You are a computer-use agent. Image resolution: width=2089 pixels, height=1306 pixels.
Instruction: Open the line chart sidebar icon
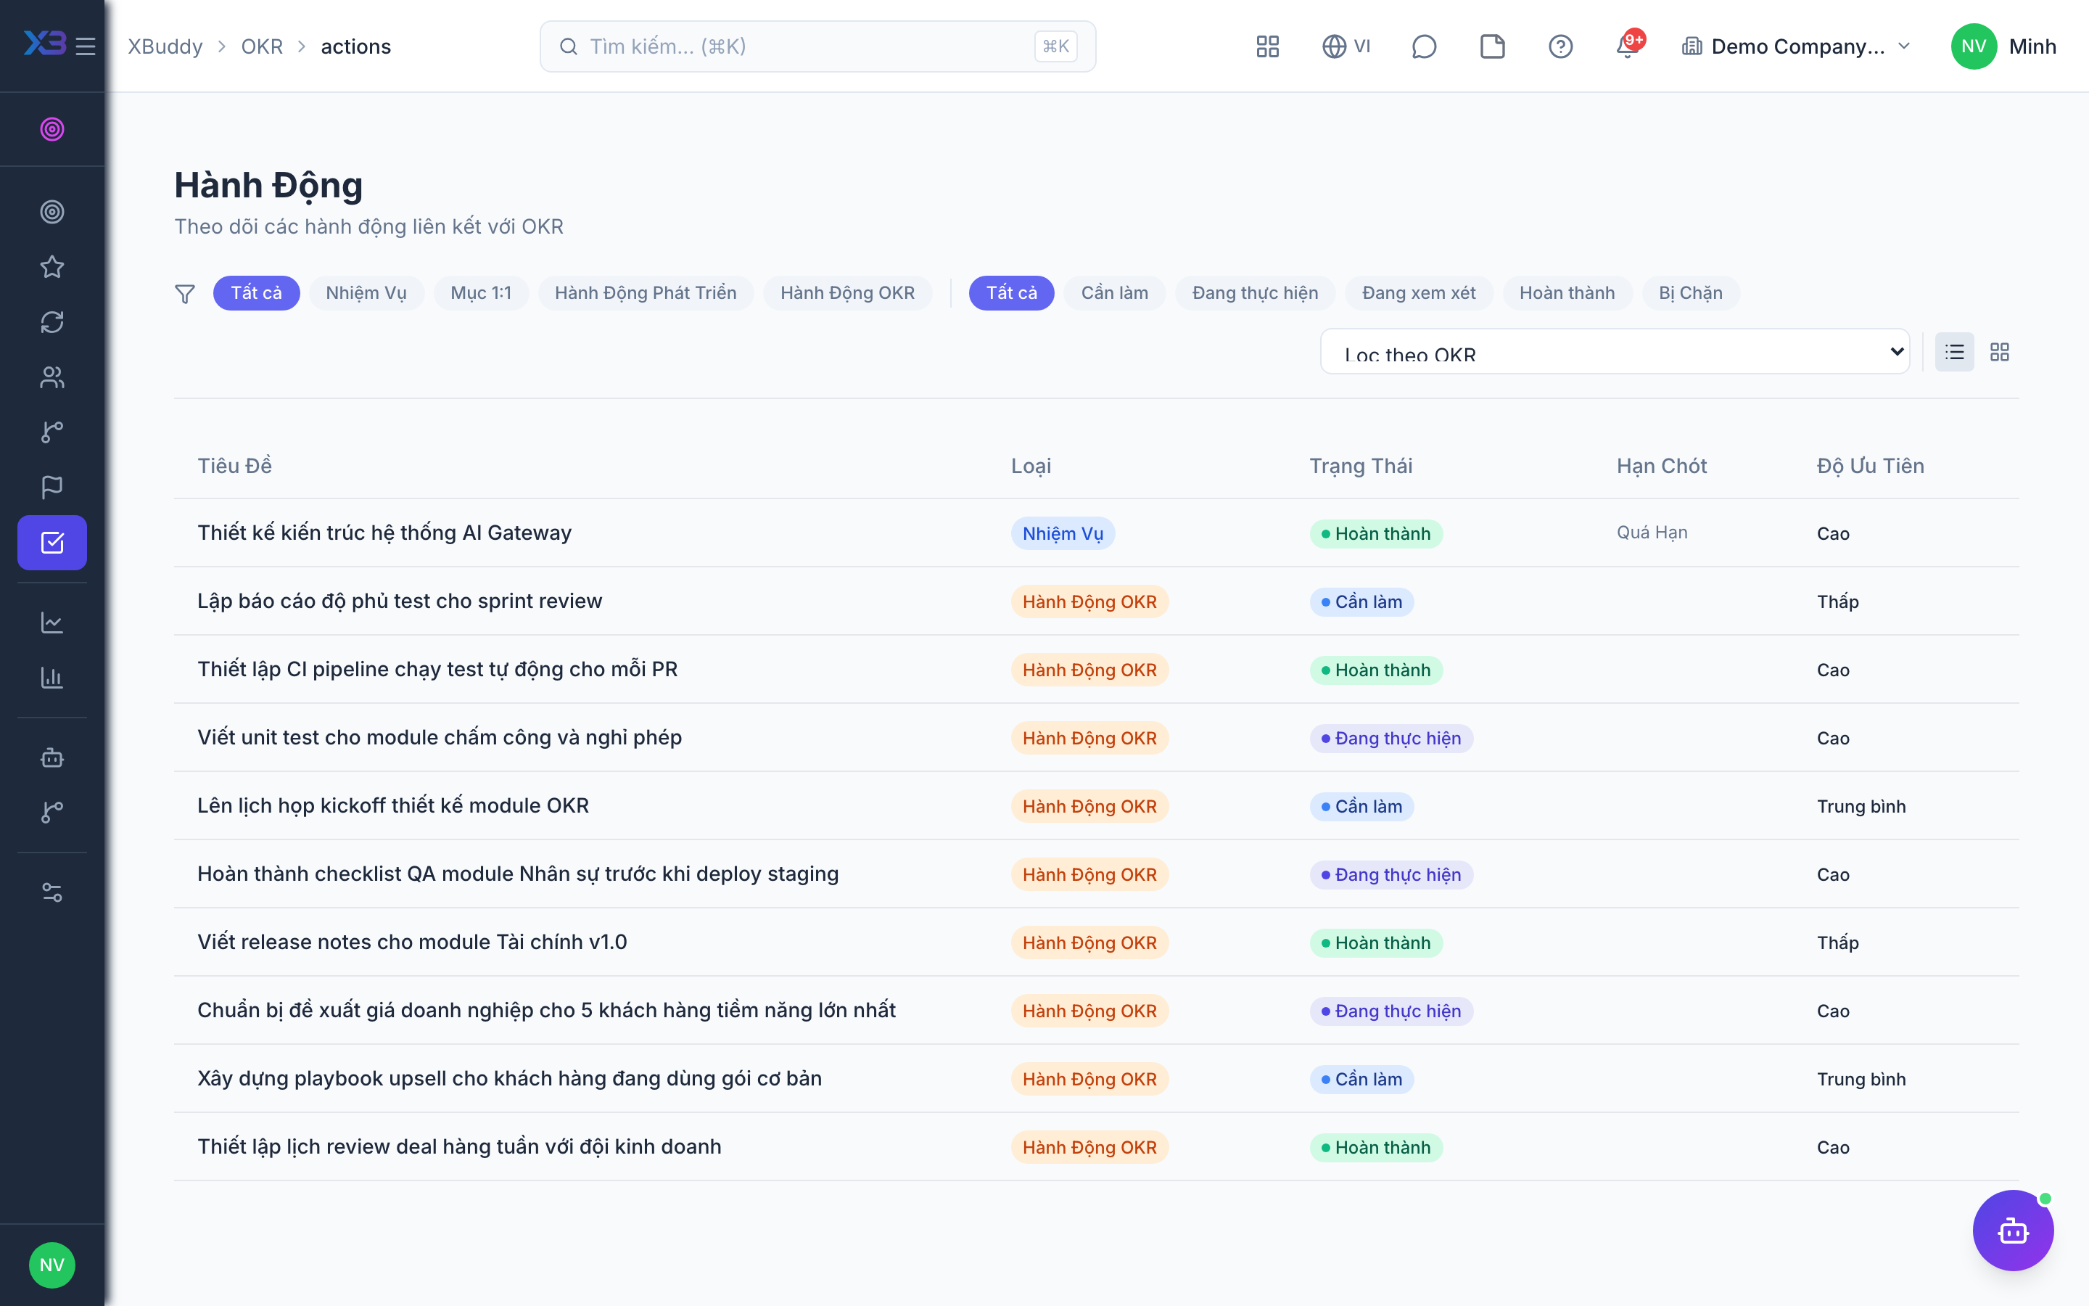pos(51,622)
